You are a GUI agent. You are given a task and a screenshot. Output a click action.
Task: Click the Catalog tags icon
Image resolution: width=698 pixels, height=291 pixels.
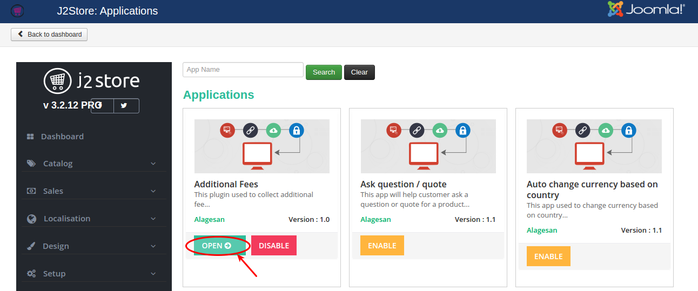click(x=31, y=164)
